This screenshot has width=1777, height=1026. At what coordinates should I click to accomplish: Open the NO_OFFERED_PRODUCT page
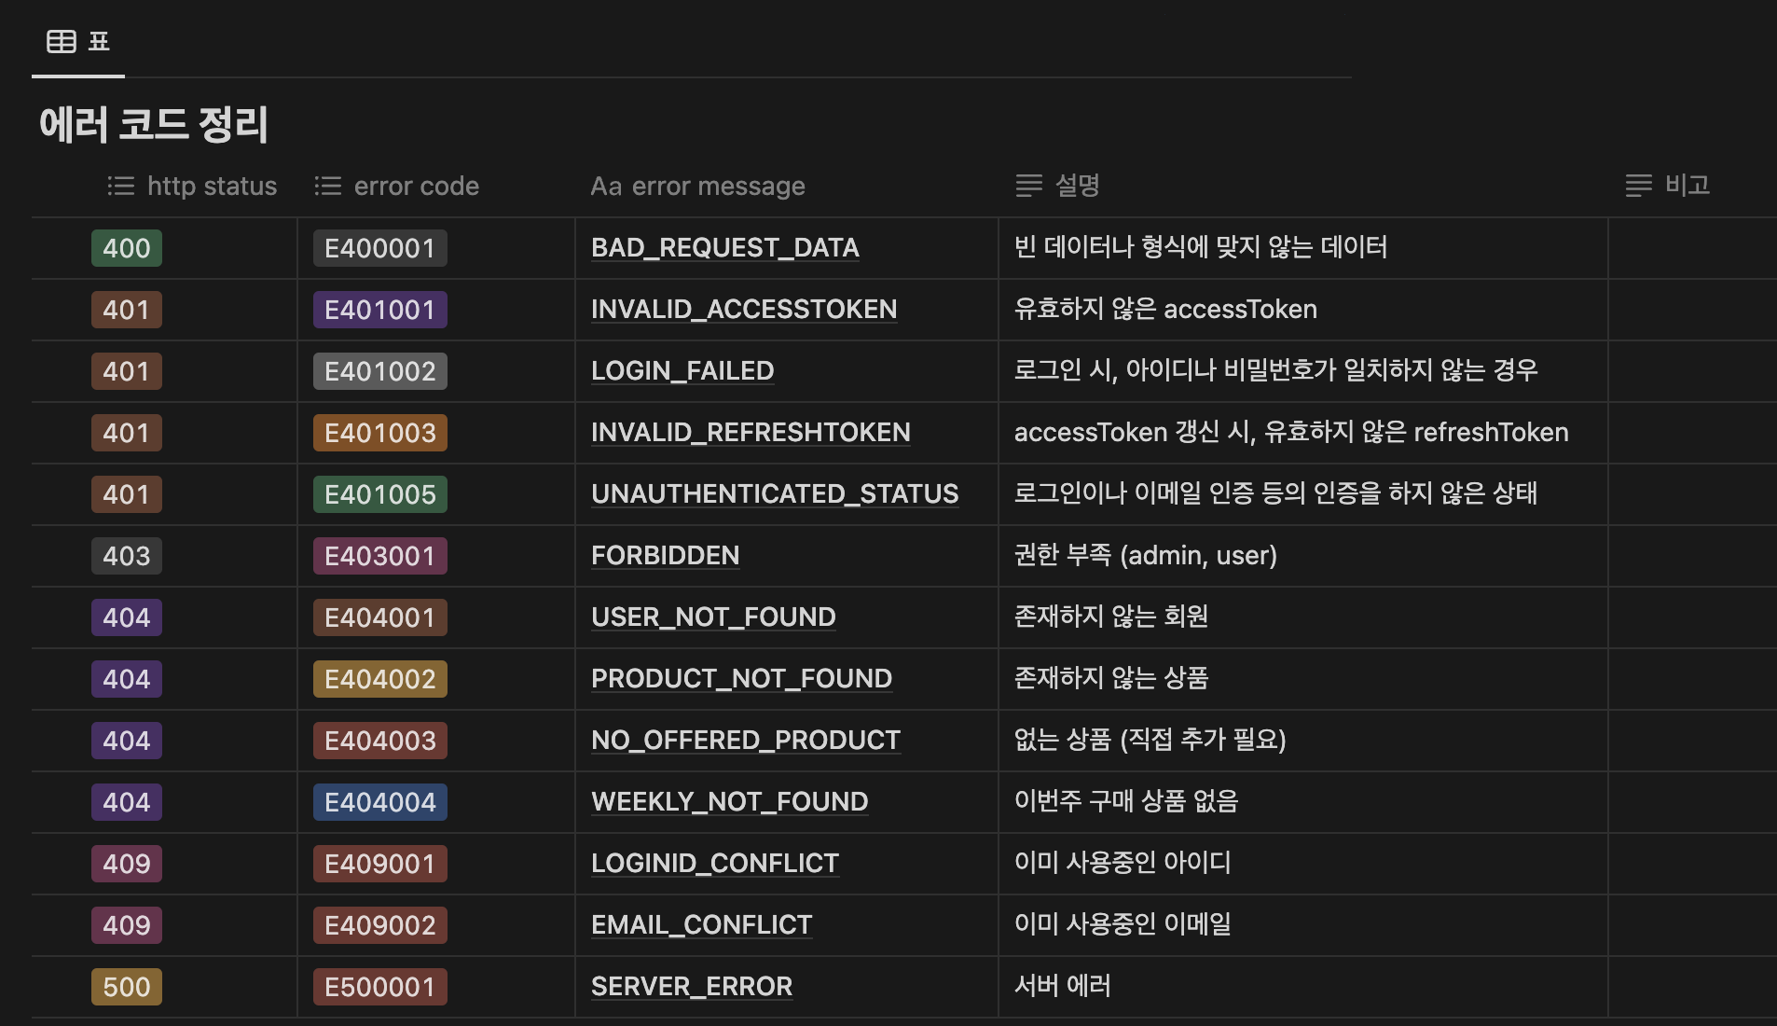[746, 741]
